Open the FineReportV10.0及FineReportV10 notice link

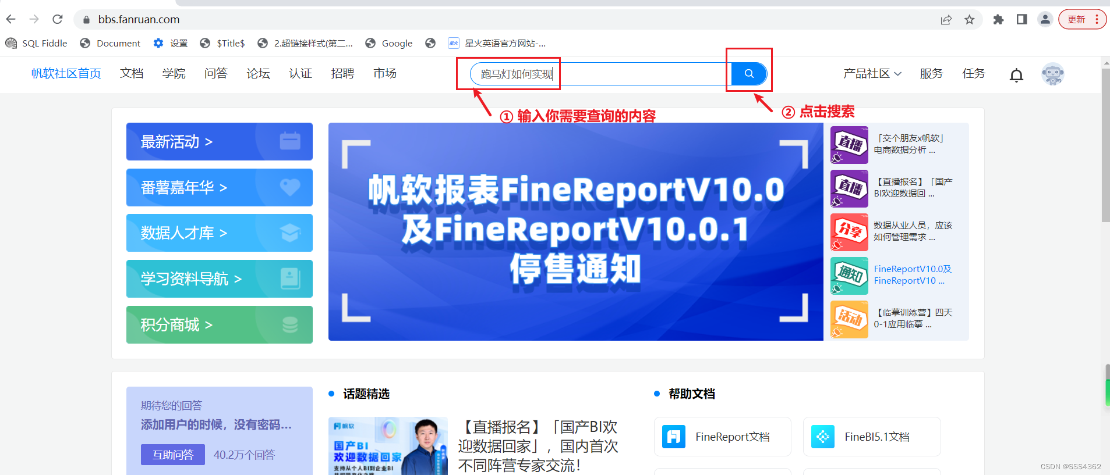pyautogui.click(x=913, y=275)
